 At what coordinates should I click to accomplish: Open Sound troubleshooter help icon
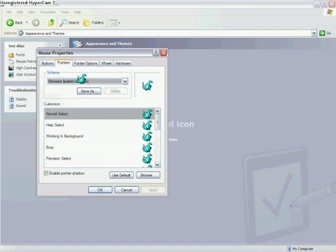(11, 106)
